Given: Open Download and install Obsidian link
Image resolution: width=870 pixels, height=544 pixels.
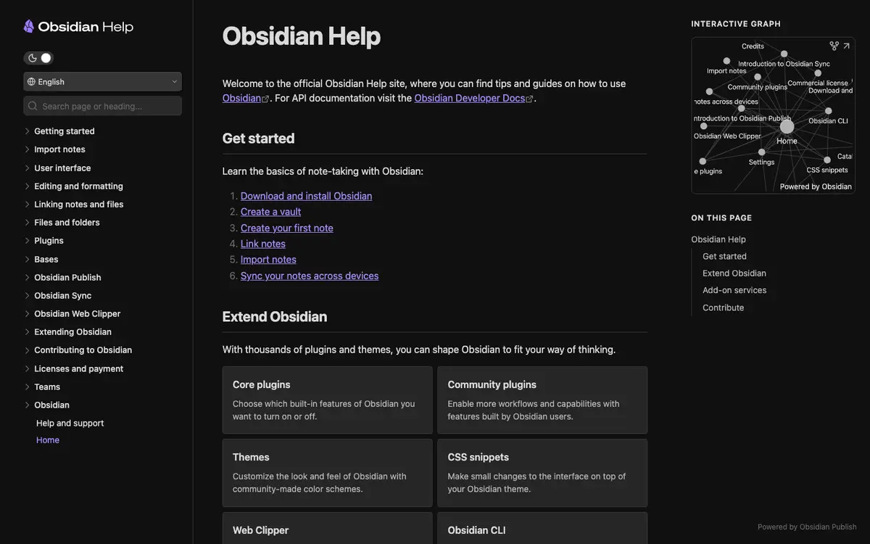Looking at the screenshot, I should point(306,196).
